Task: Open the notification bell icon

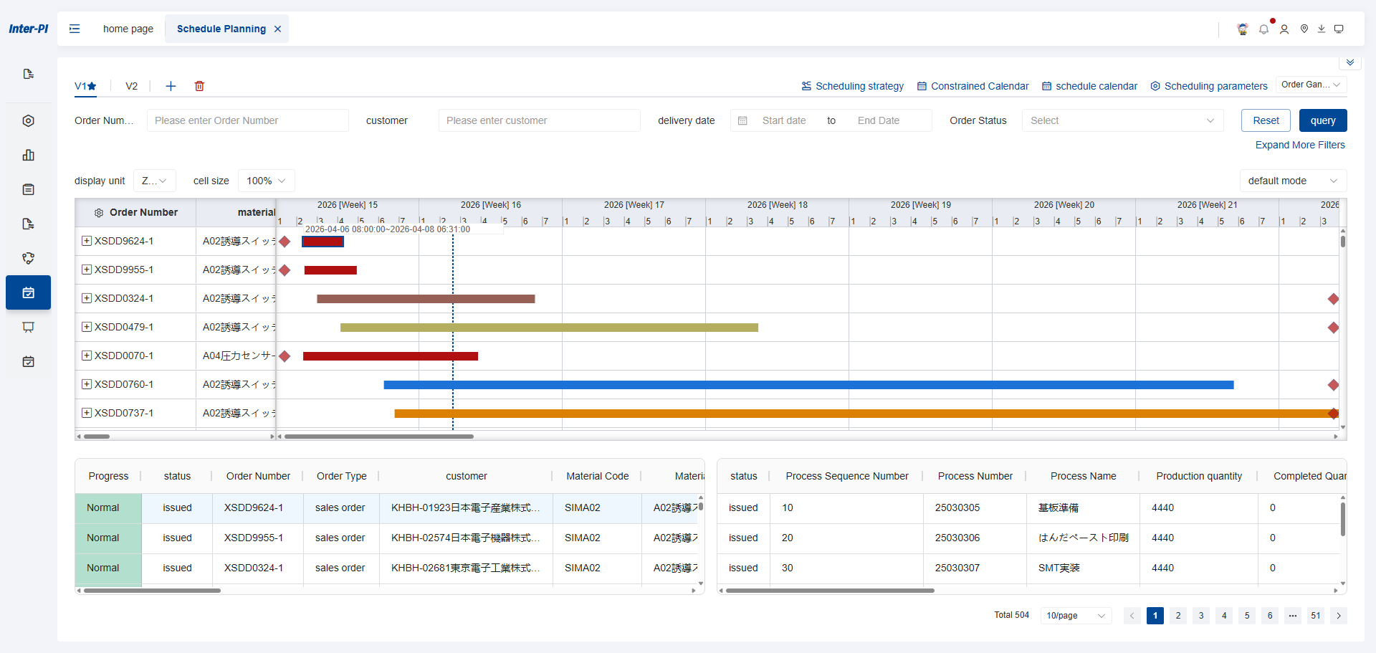Action: (1263, 29)
